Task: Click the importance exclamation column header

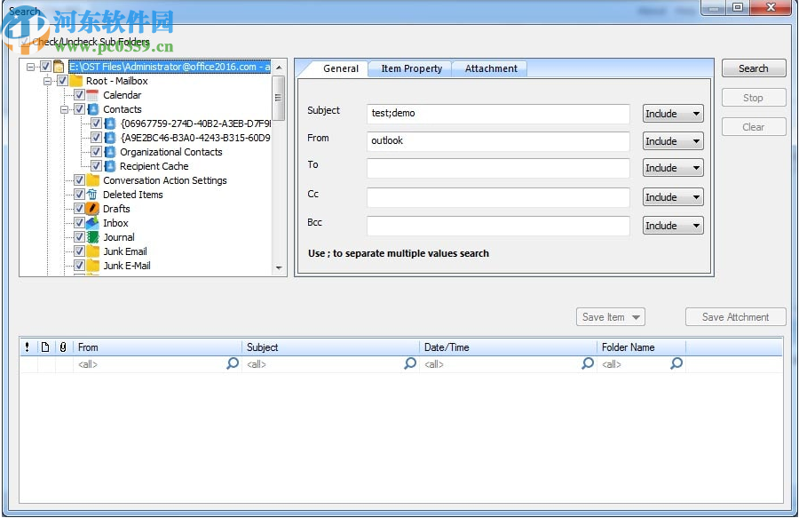Action: click(x=27, y=347)
